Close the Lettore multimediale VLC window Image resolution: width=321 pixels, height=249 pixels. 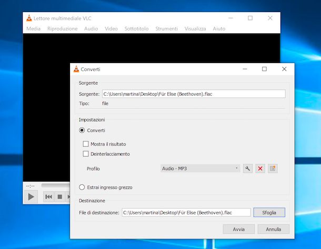(270, 18)
